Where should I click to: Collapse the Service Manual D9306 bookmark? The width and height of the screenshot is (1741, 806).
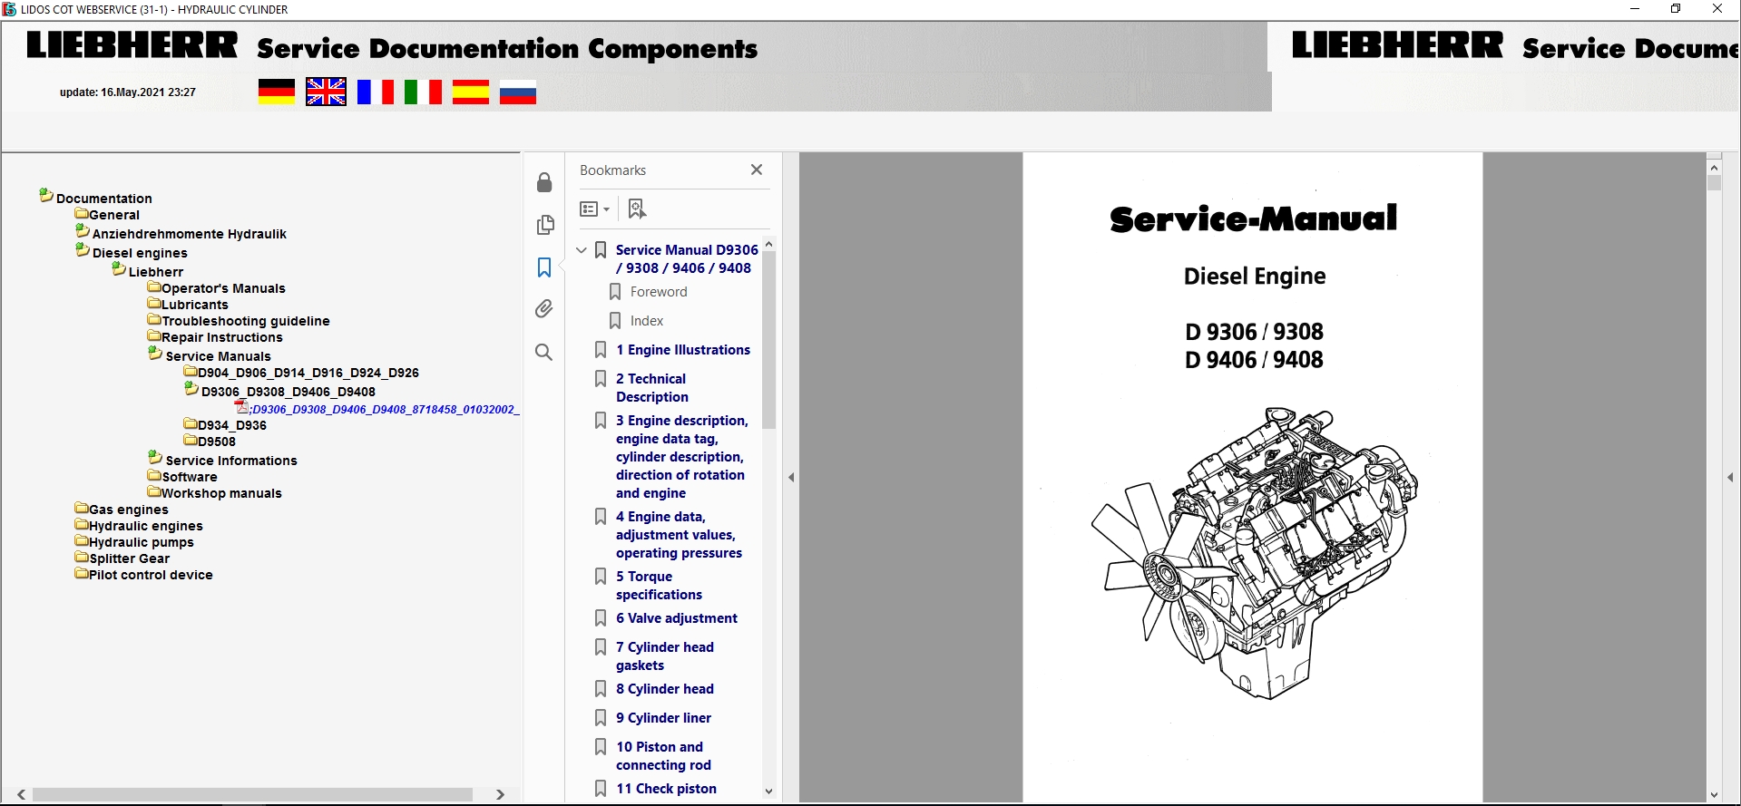pos(582,250)
